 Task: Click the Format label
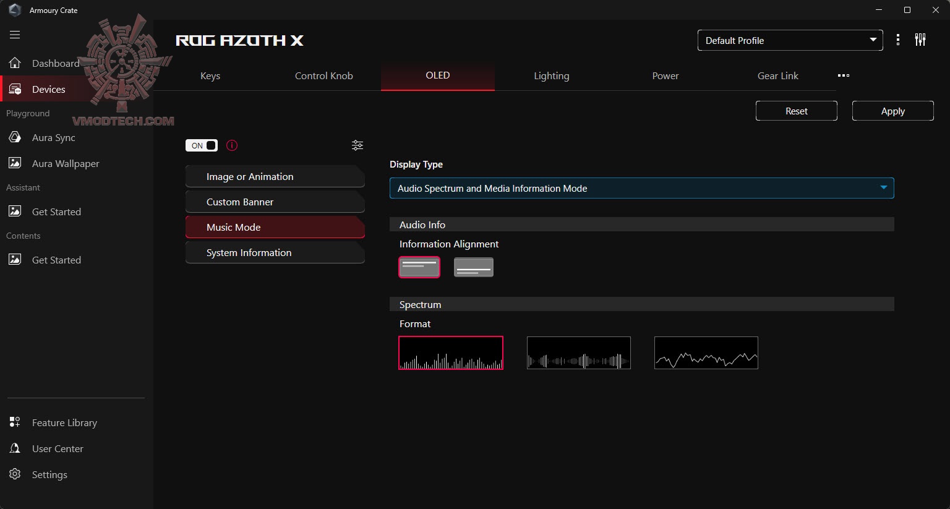click(415, 324)
